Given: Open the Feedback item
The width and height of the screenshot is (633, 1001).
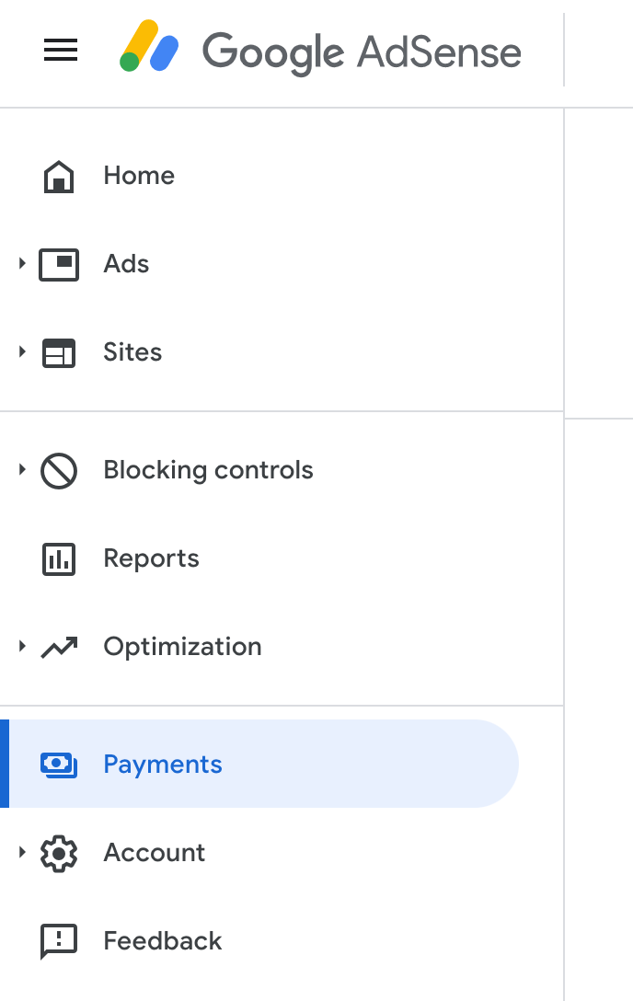Looking at the screenshot, I should pyautogui.click(x=163, y=941).
